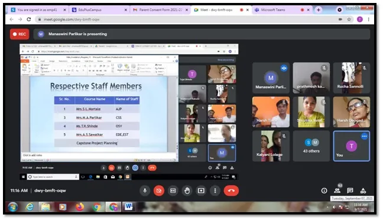Viewport: 383px width, 221px height.
Task: Select the Meet dwy-bmft-oqw tab
Action: point(221,10)
